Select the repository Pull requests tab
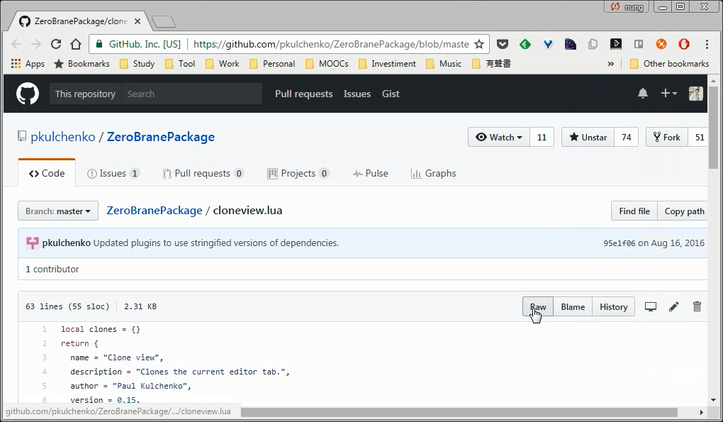723x422 pixels. tap(203, 174)
